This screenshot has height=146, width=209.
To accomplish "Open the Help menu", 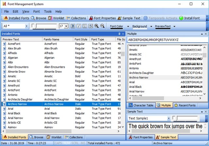I will [x=58, y=11].
